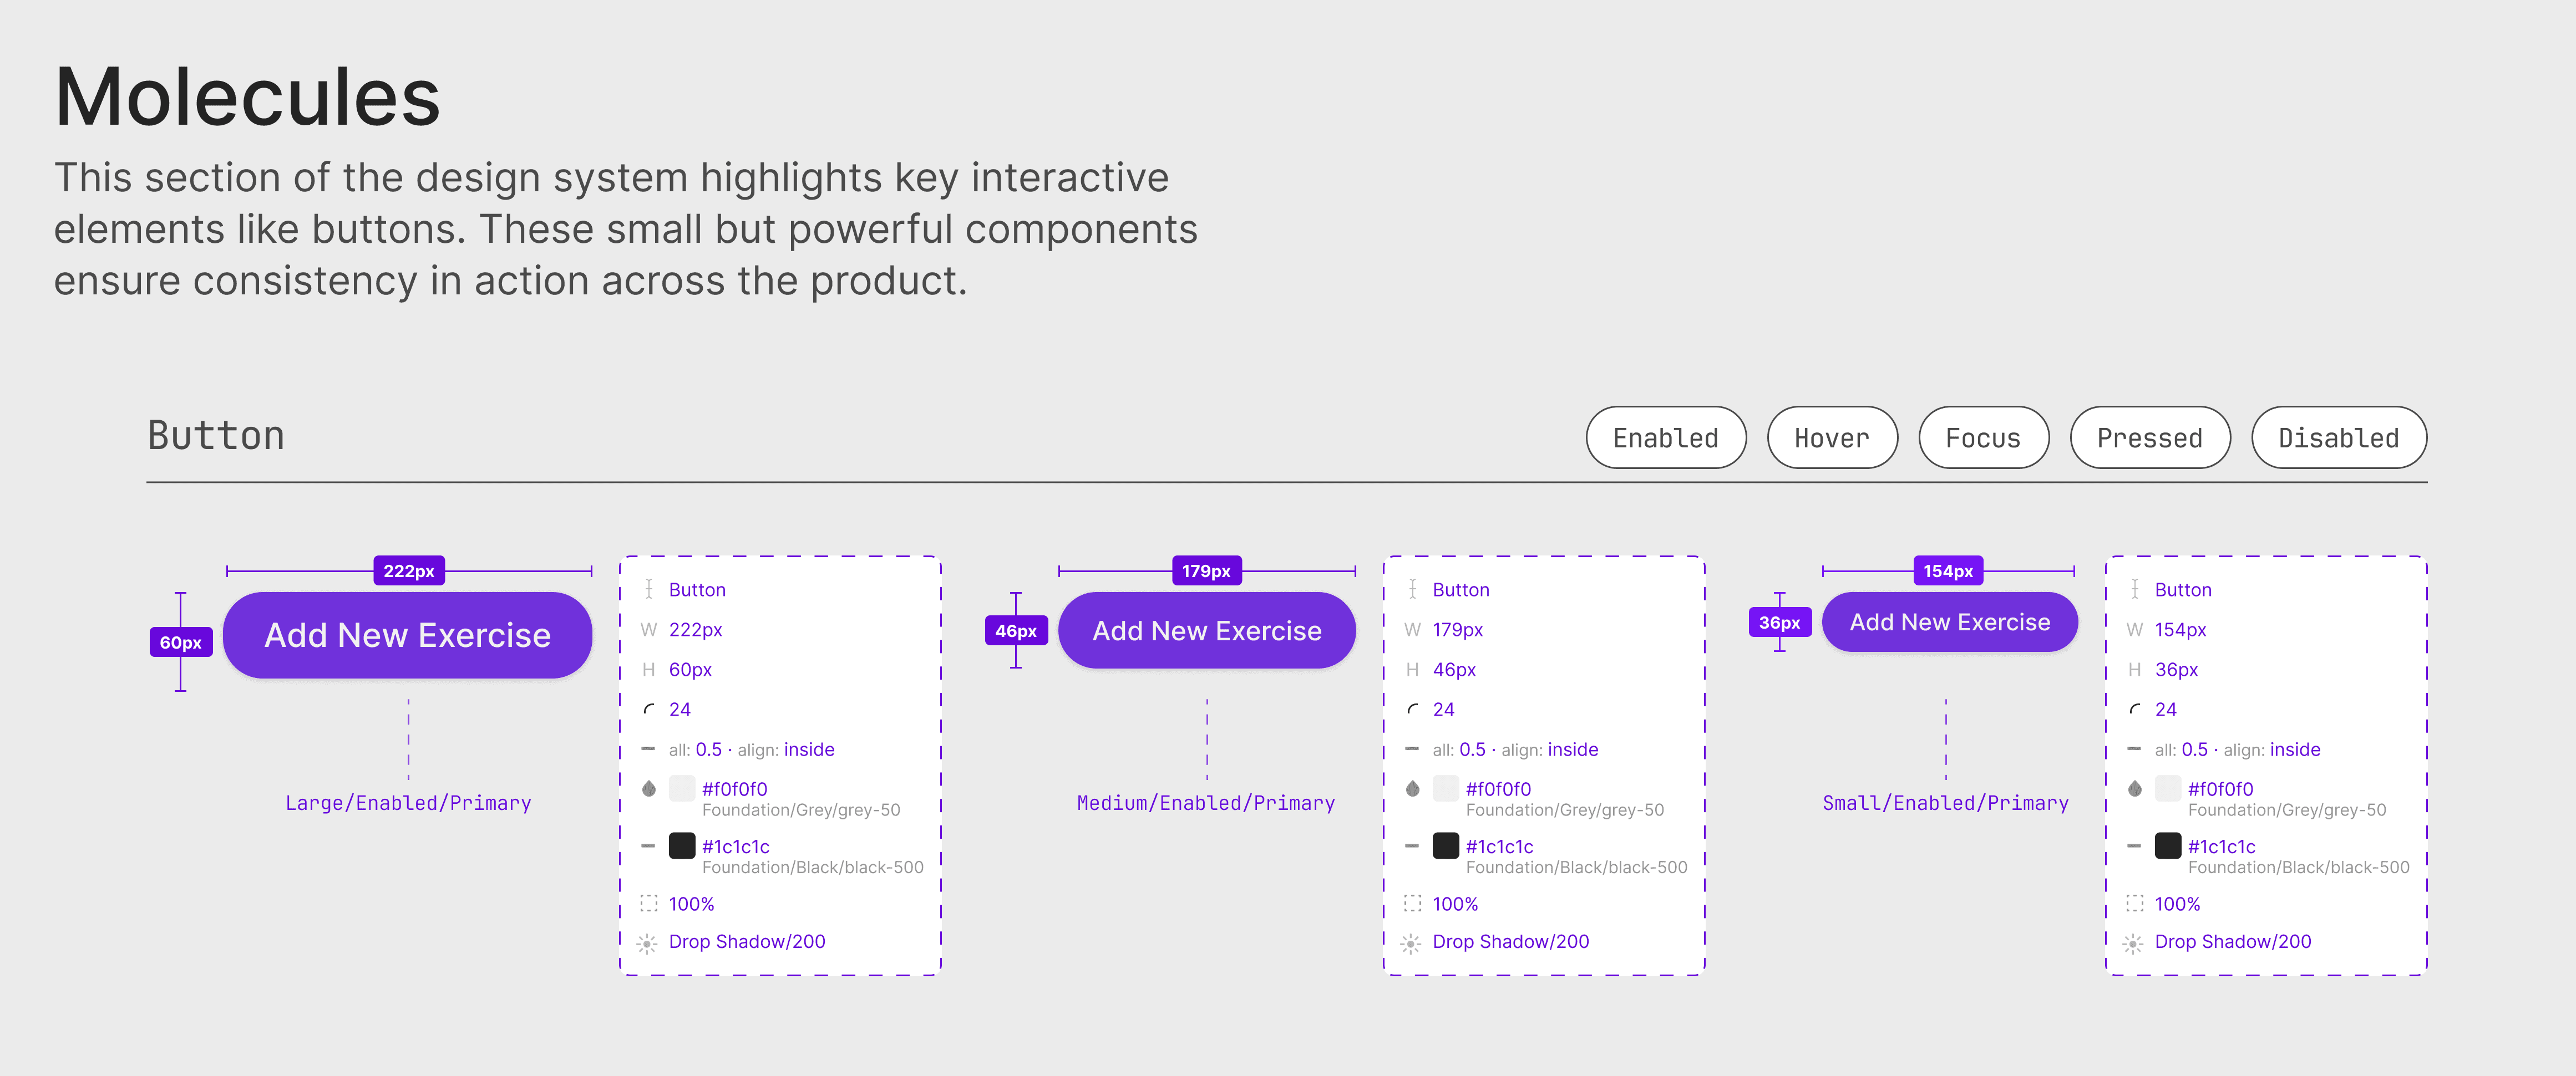Click the Large/Enabled/Primary label
This screenshot has width=2576, height=1076.
pos(408,803)
